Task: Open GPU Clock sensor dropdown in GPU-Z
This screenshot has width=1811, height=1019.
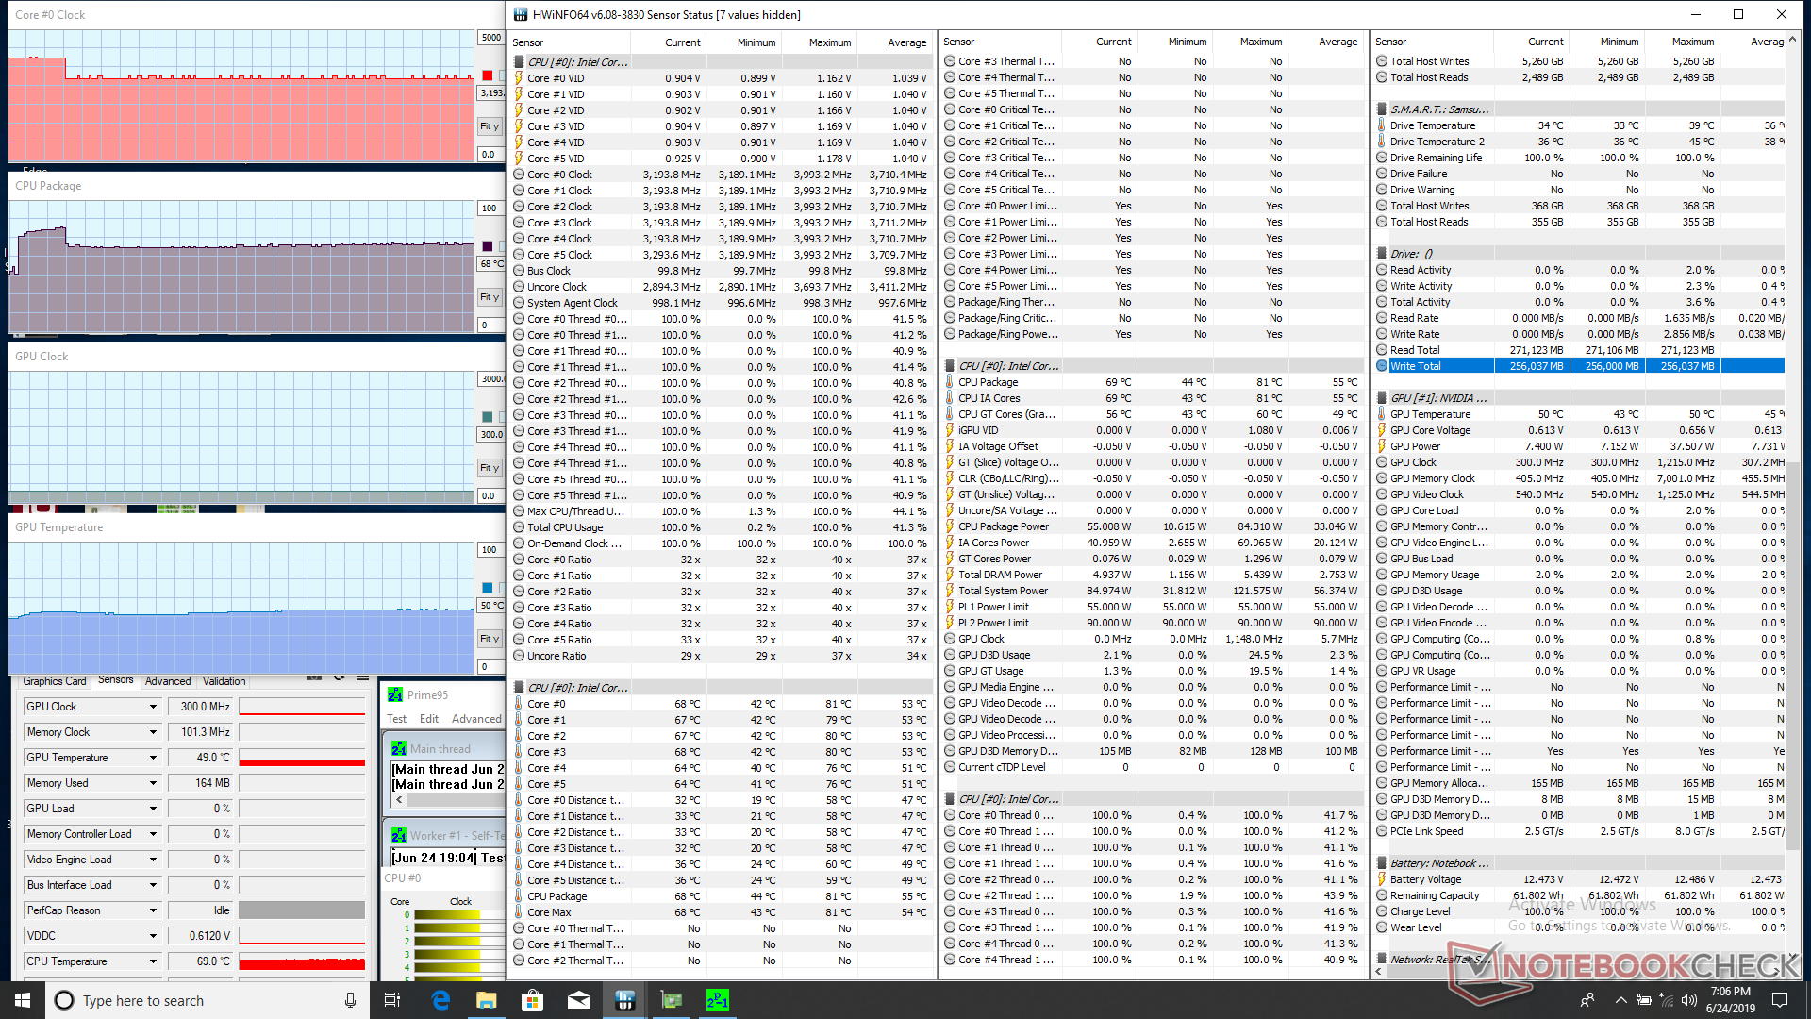Action: pos(153,707)
